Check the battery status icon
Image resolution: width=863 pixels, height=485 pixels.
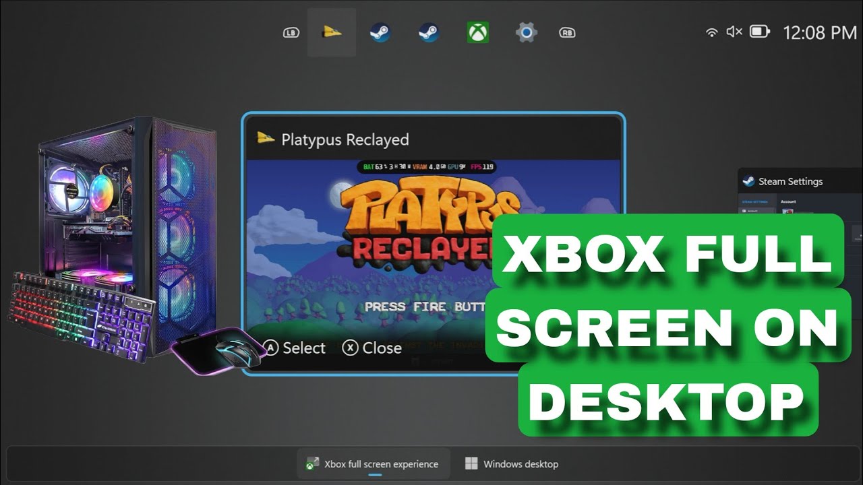(760, 32)
